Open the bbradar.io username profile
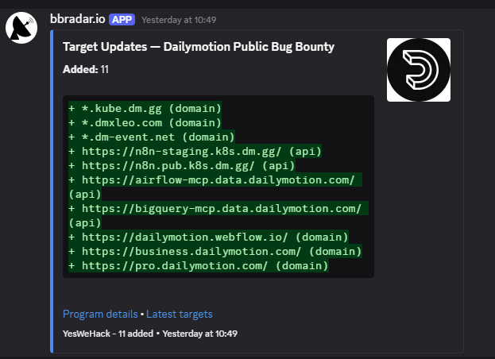The height and width of the screenshot is (359, 495). pos(78,19)
